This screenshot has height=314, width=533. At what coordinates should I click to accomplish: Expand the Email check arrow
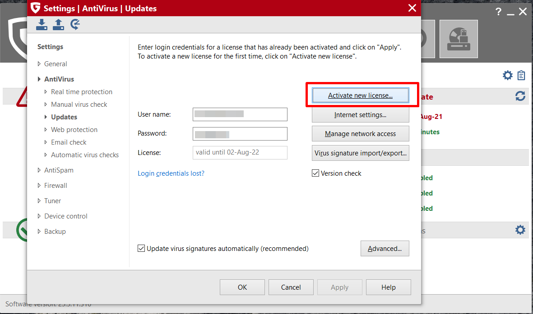pos(46,142)
